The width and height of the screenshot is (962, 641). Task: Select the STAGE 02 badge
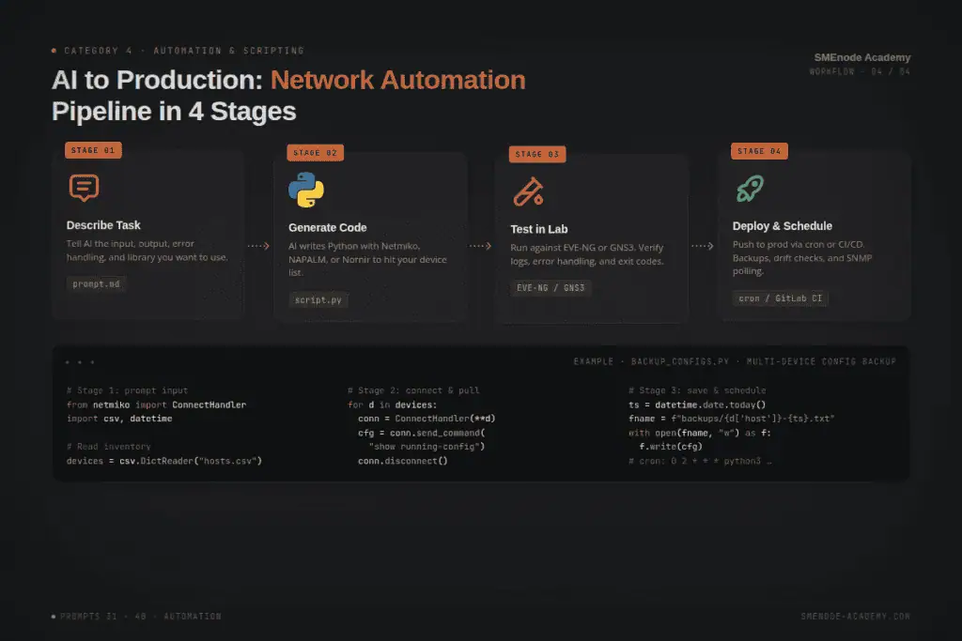click(316, 153)
